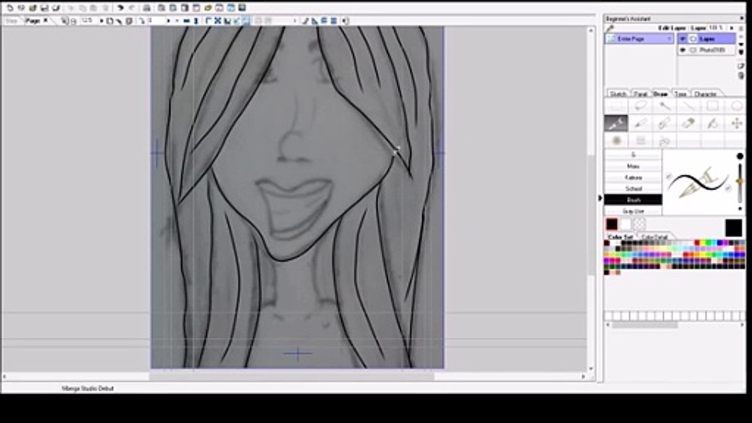Screen dimensions: 752x423
Task: Choose the Kabura pen preset
Action: 633,177
